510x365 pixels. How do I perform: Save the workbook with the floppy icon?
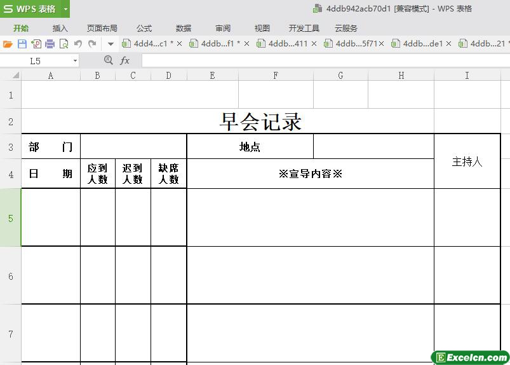tap(22, 44)
